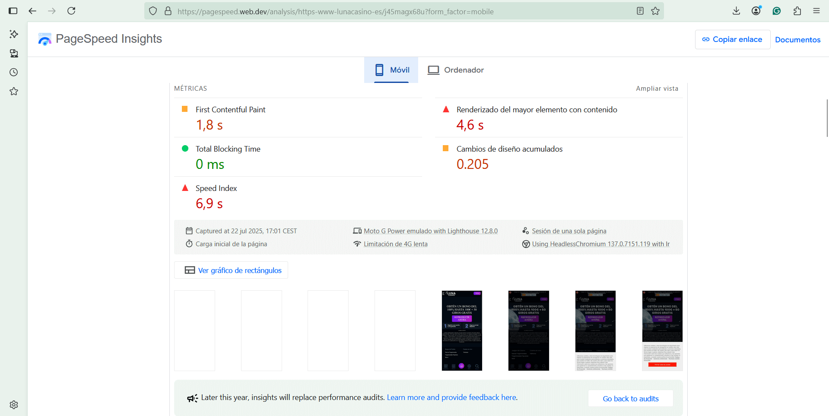Click Using HeadlessChromium version text

point(601,244)
